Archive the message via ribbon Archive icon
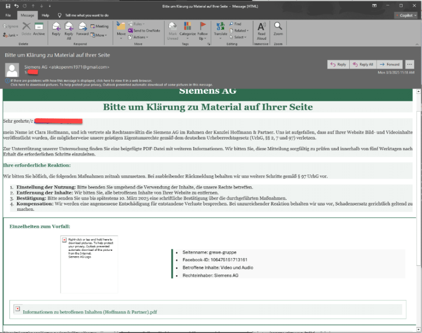Screen dimensions: 422x333 [39, 28]
